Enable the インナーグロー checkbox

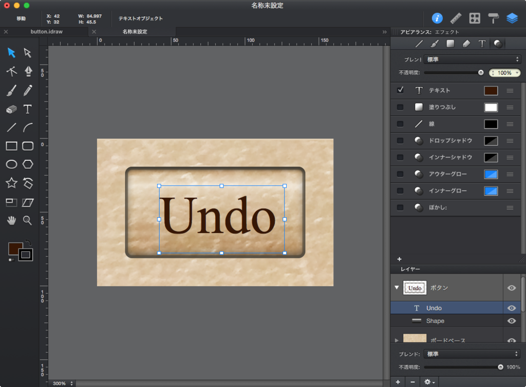pyautogui.click(x=400, y=191)
